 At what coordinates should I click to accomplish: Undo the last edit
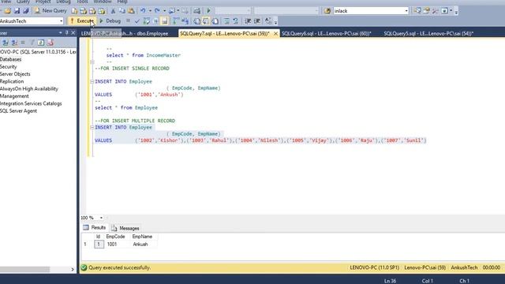(143, 11)
